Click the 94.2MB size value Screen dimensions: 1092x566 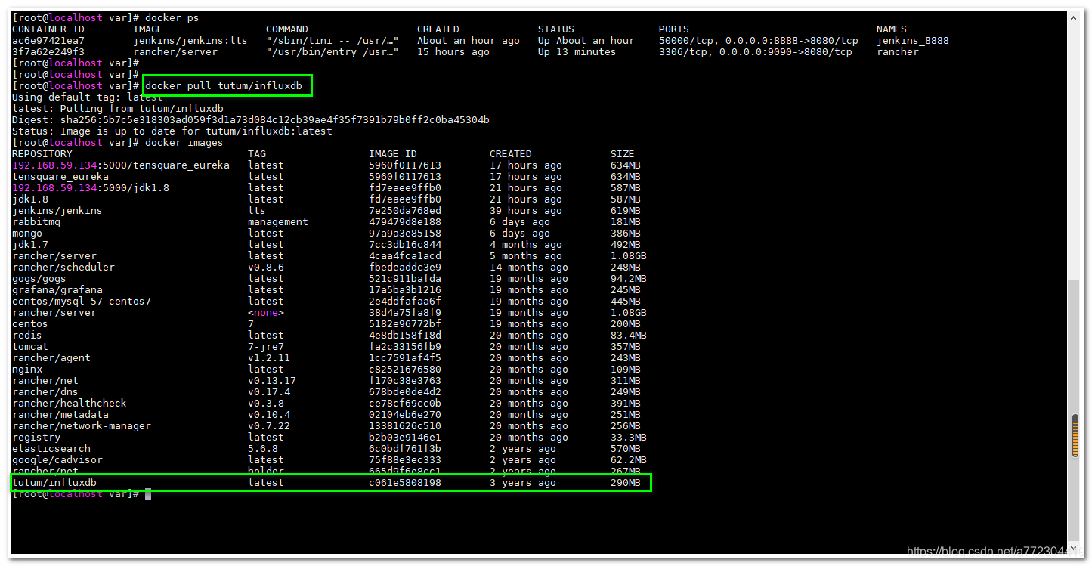[629, 279]
